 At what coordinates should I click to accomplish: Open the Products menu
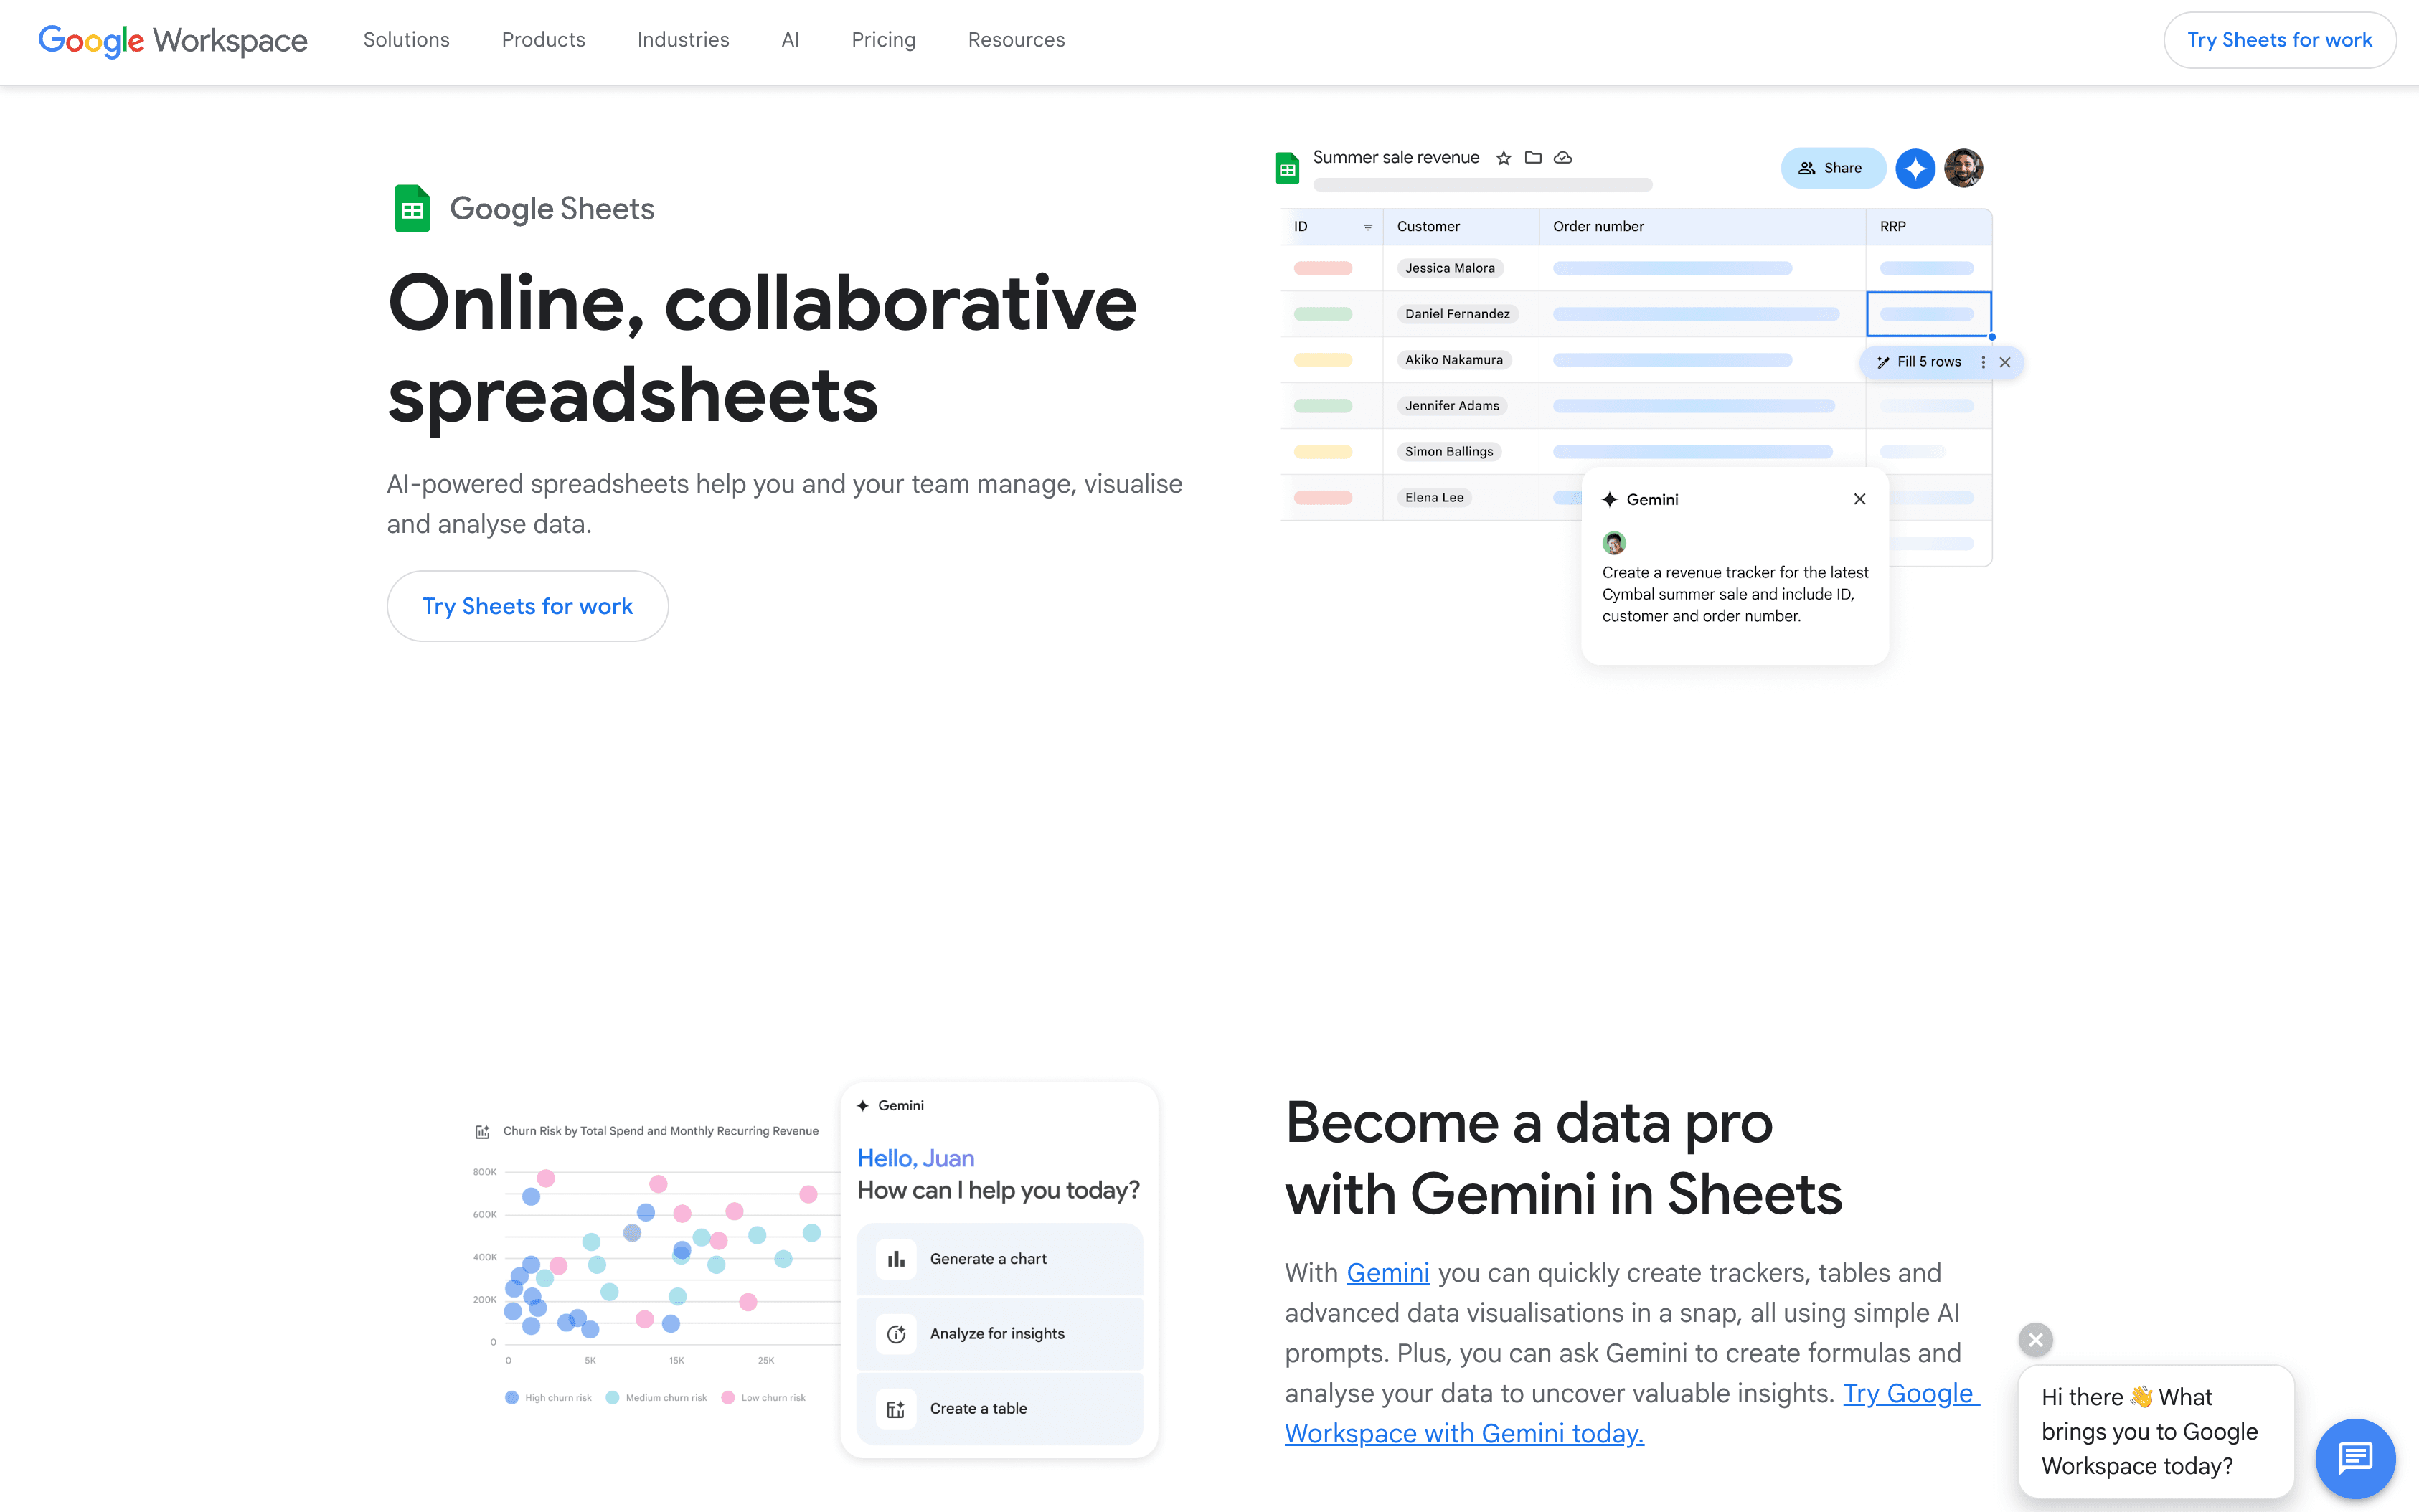tap(543, 40)
